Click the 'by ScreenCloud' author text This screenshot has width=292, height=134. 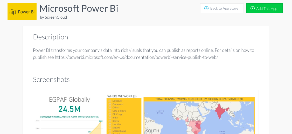pos(53,17)
